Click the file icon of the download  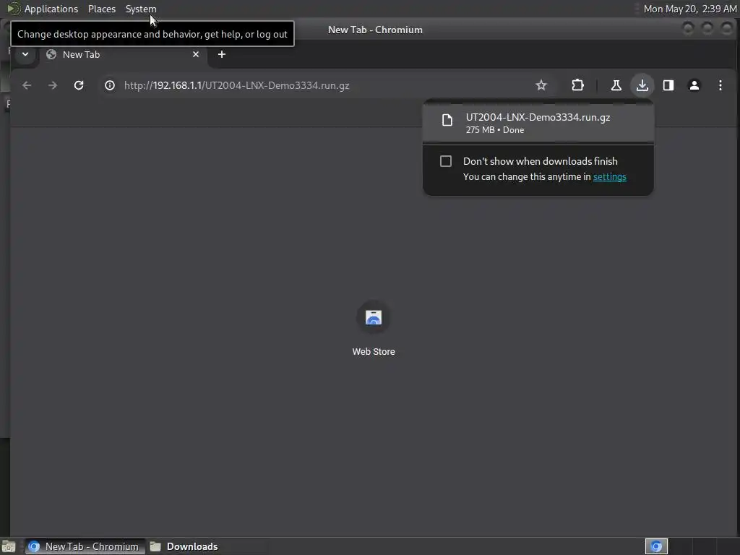point(447,121)
